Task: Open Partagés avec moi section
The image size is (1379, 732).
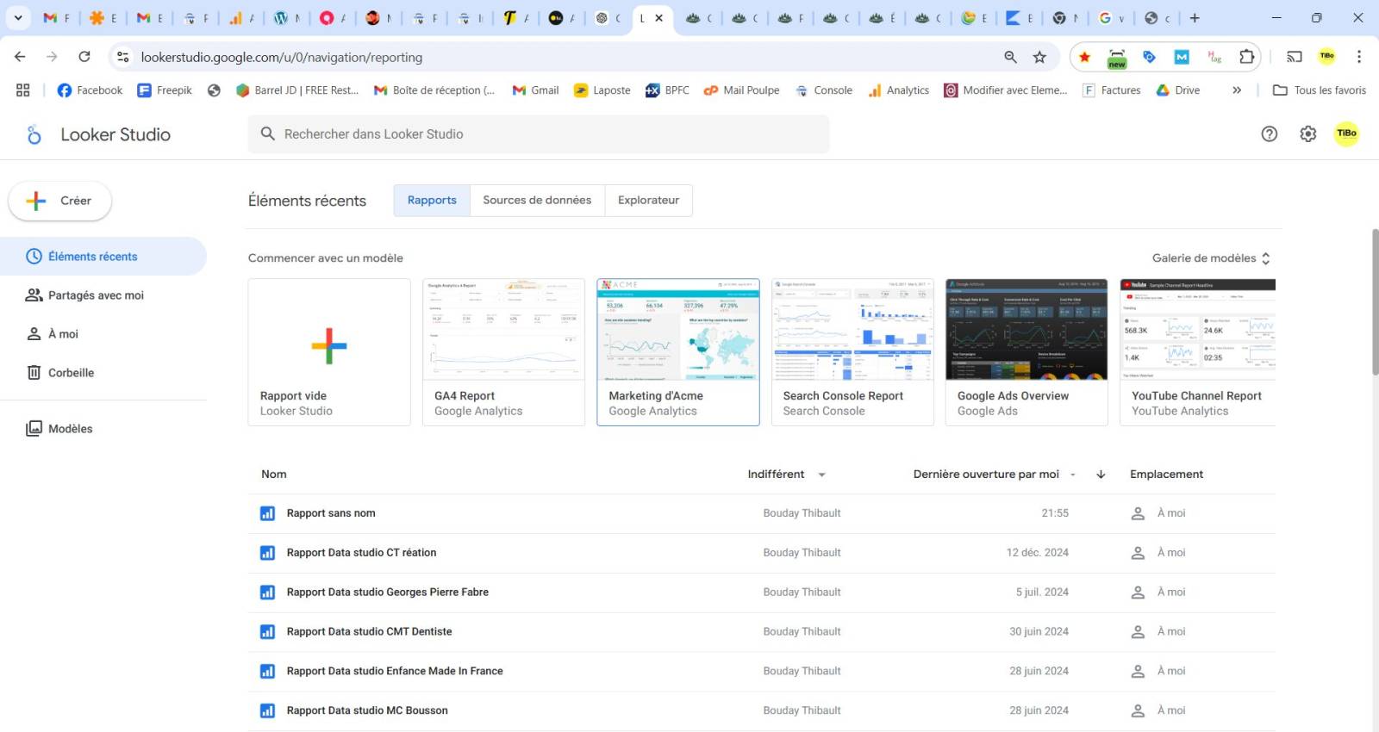Action: click(x=103, y=295)
